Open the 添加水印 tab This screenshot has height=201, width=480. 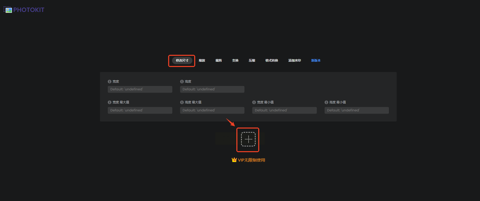click(x=295, y=61)
